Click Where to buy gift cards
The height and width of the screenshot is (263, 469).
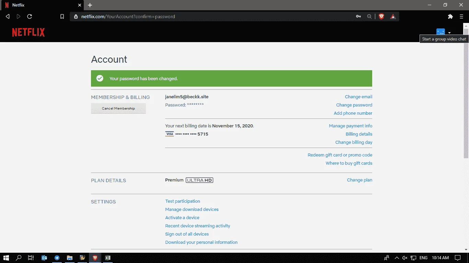click(349, 163)
